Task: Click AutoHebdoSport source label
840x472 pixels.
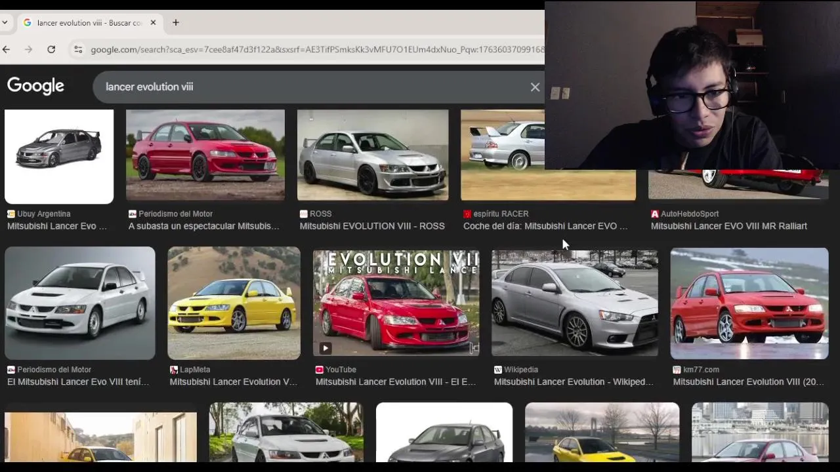Action: [690, 214]
